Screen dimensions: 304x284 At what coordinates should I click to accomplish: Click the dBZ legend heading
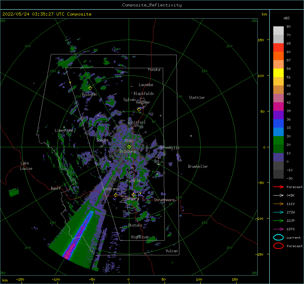(286, 18)
